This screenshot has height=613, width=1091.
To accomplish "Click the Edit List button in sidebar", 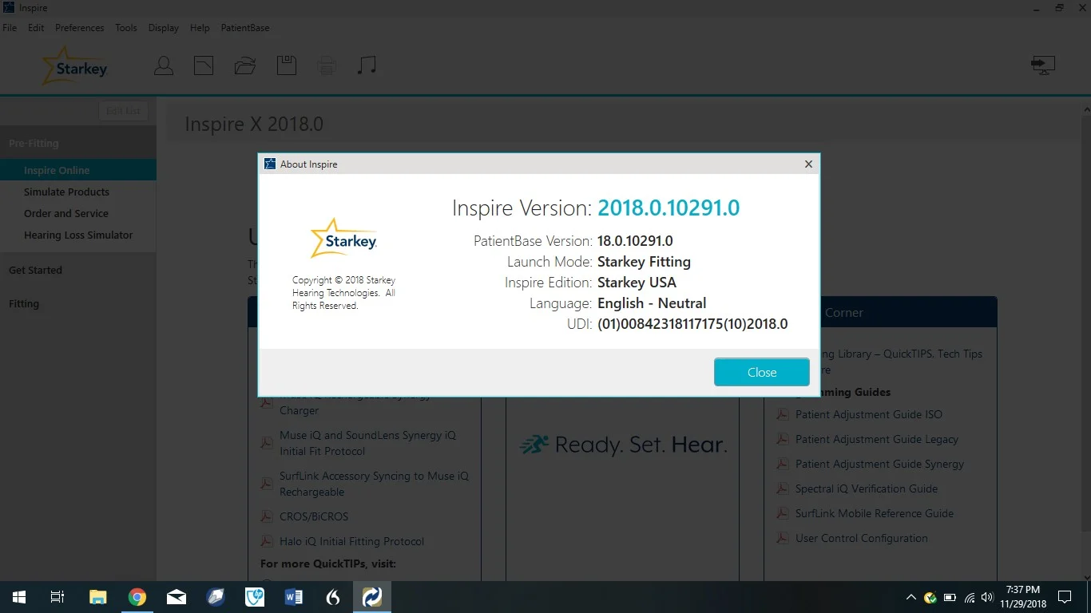I will coord(123,111).
